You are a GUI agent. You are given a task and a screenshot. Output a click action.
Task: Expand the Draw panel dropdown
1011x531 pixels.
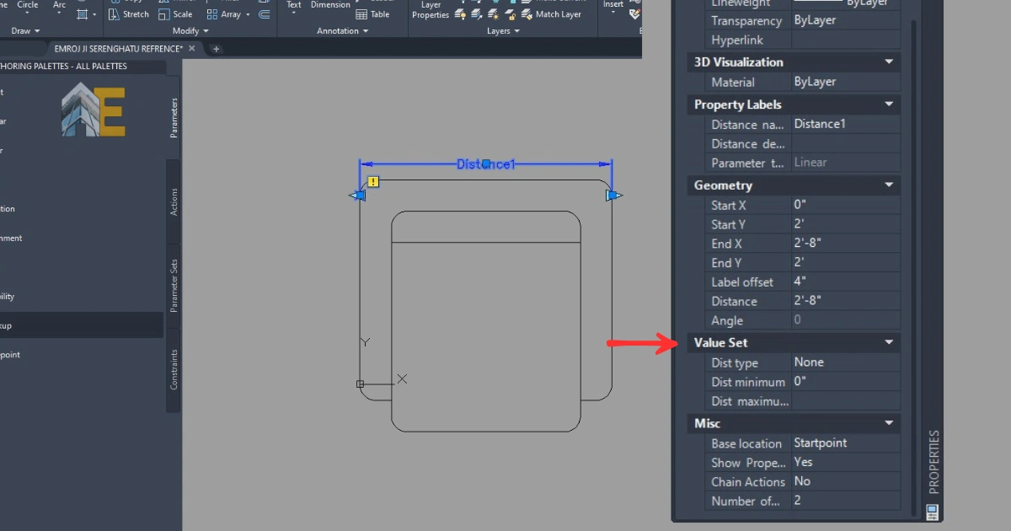click(26, 31)
